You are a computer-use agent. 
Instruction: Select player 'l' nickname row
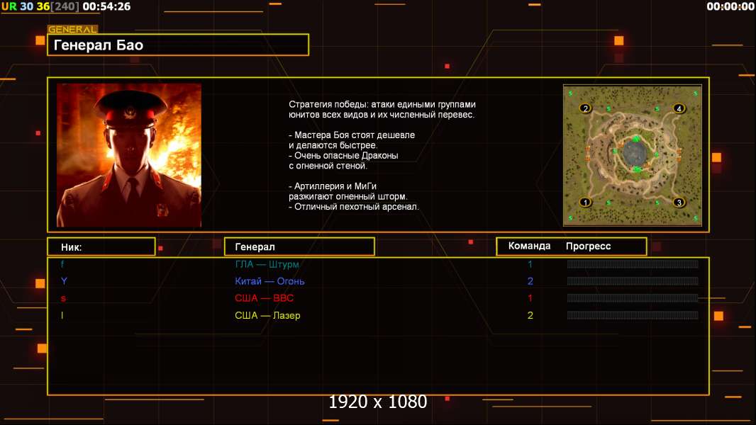62,315
